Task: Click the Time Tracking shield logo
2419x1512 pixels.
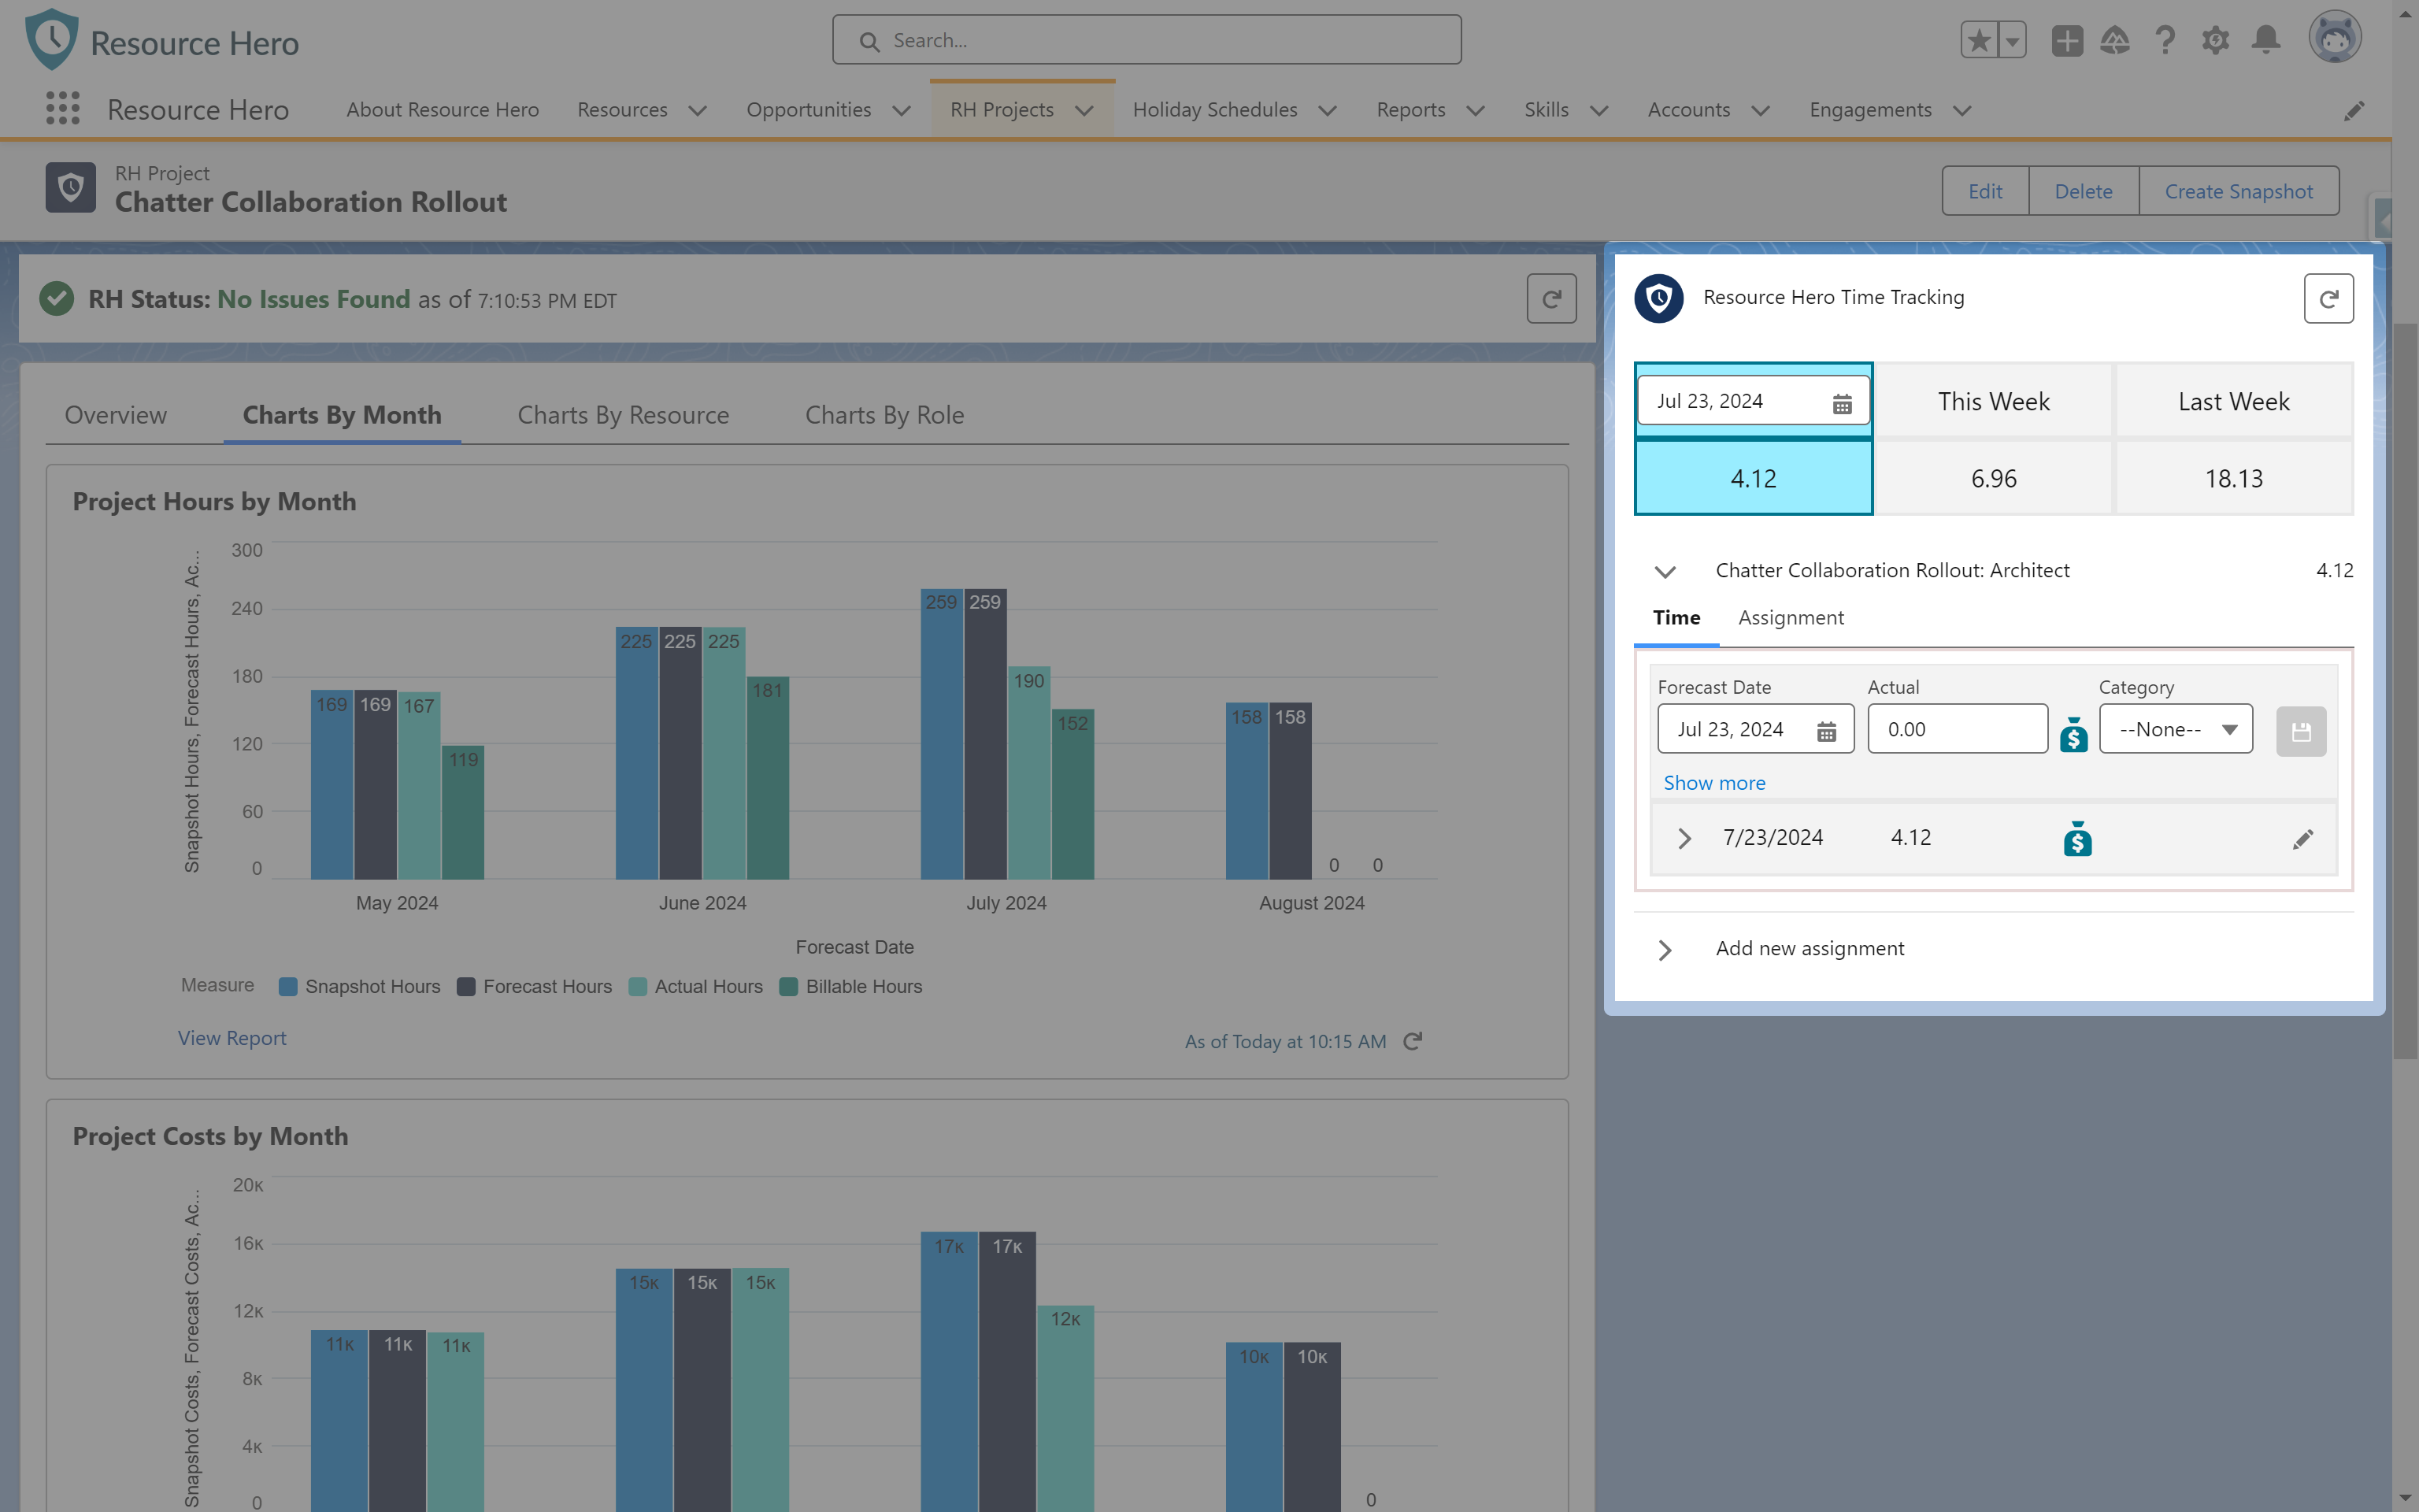Action: [1659, 298]
